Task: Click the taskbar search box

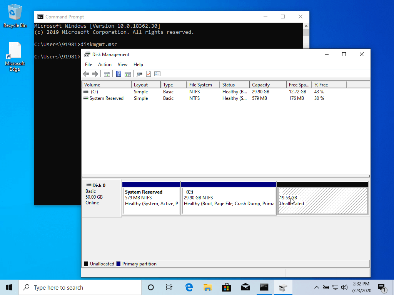Action: [x=80, y=287]
